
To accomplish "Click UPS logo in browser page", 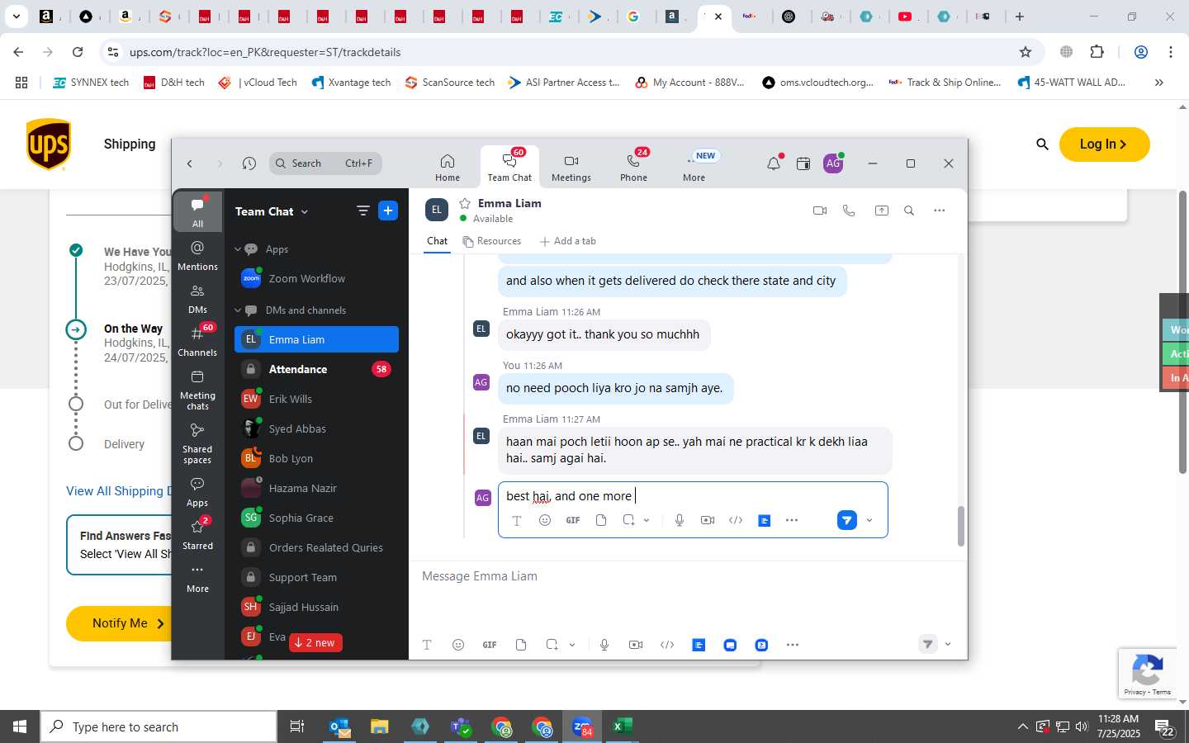I will pos(49,144).
